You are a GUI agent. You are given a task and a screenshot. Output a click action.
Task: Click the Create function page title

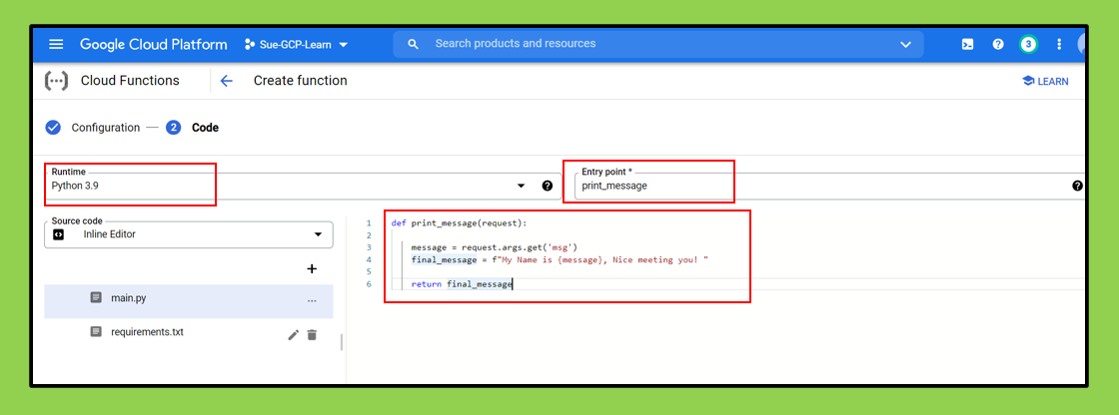(301, 81)
